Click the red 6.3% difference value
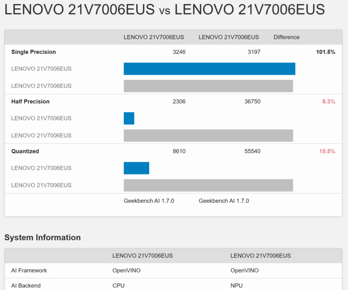The height and width of the screenshot is (290, 348). click(x=329, y=101)
